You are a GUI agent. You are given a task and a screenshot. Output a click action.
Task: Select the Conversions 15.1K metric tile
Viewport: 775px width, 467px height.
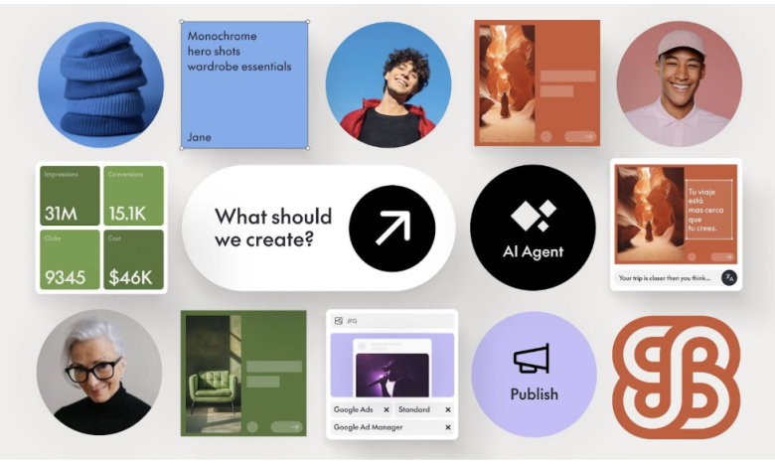tap(133, 196)
